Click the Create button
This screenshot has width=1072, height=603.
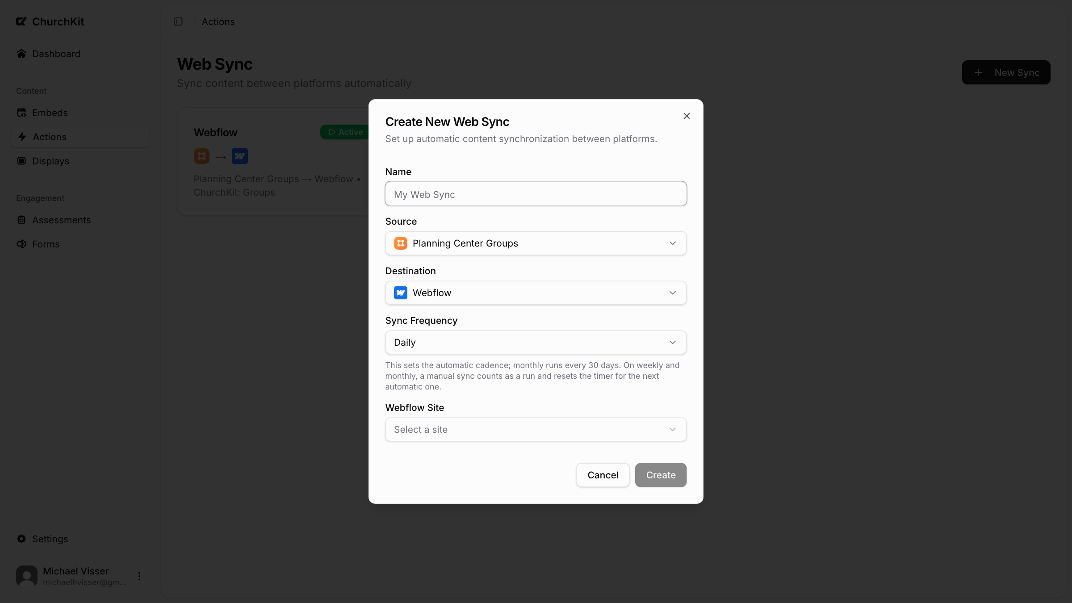[661, 475]
